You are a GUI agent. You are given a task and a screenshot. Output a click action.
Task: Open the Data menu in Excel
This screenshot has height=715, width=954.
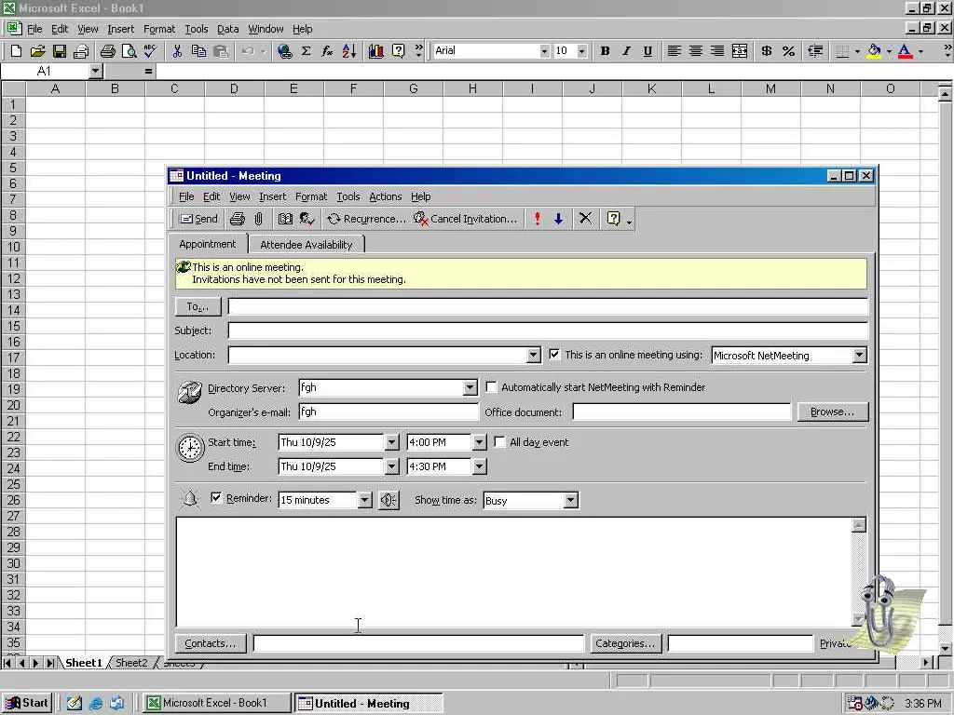pyautogui.click(x=227, y=29)
